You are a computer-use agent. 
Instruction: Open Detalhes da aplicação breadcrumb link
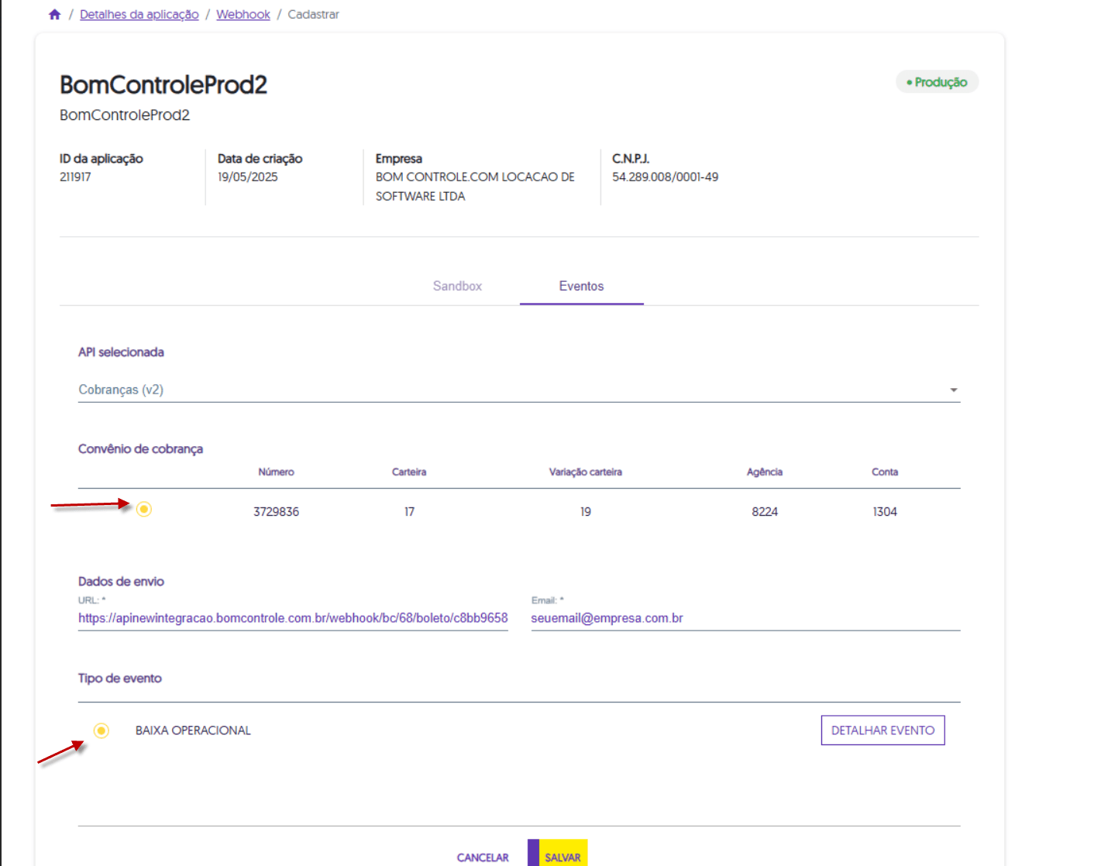(x=139, y=15)
